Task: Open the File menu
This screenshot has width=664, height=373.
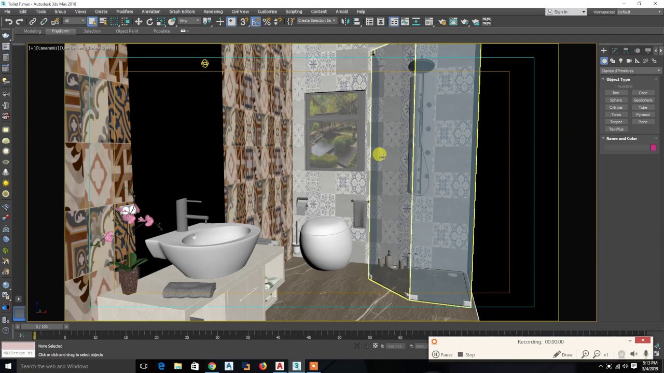Action: [x=7, y=11]
